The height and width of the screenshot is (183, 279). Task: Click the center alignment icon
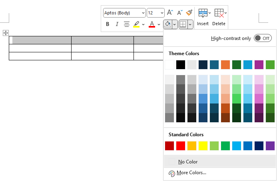[x=127, y=24]
